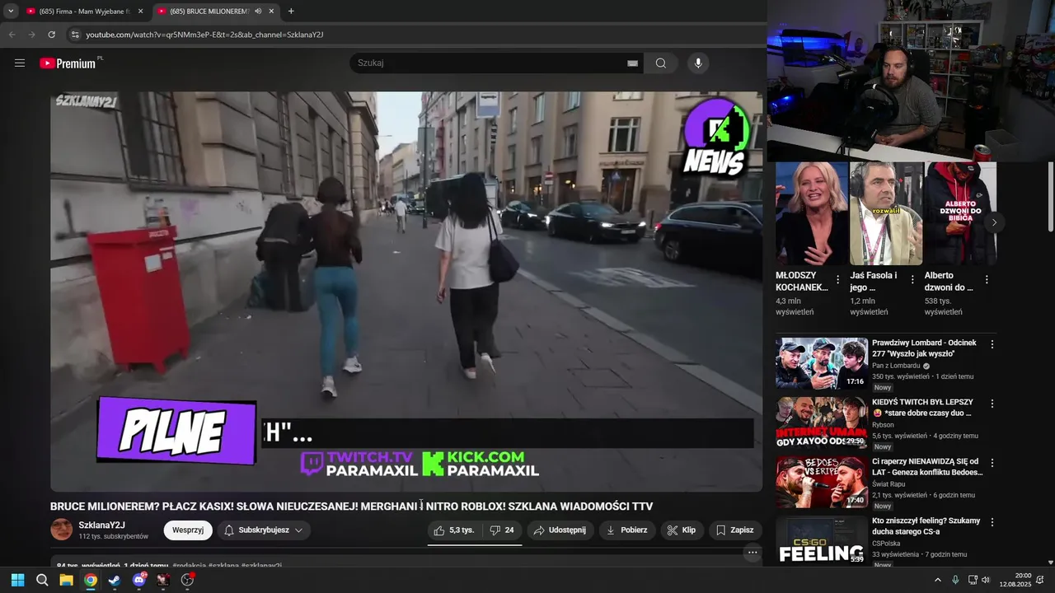Click the page vertical scrollbar
The width and height of the screenshot is (1055, 593).
pyautogui.click(x=1050, y=198)
